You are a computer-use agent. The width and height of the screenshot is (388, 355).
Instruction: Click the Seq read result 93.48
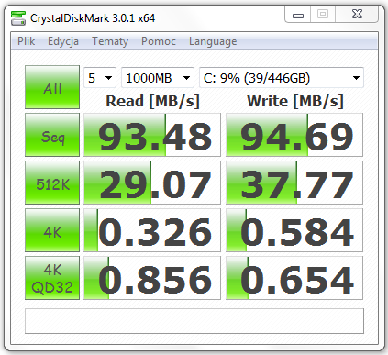tap(152, 135)
